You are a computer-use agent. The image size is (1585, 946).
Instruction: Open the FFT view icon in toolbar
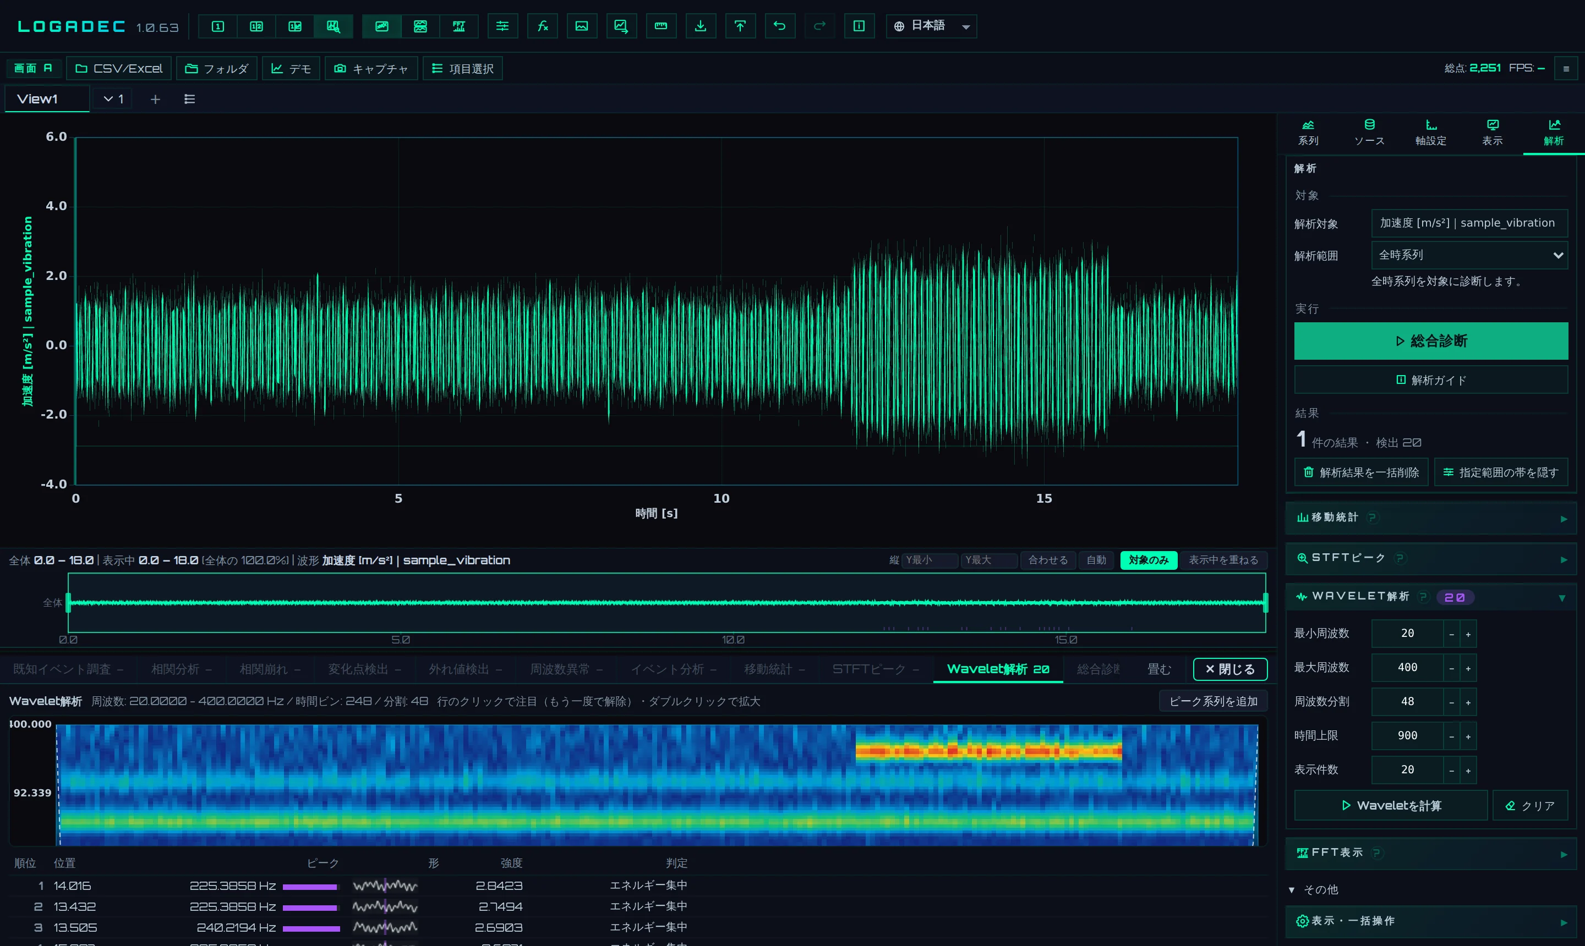(458, 26)
